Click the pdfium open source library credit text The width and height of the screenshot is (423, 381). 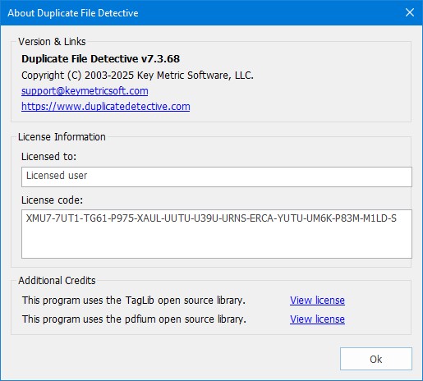[x=134, y=319]
